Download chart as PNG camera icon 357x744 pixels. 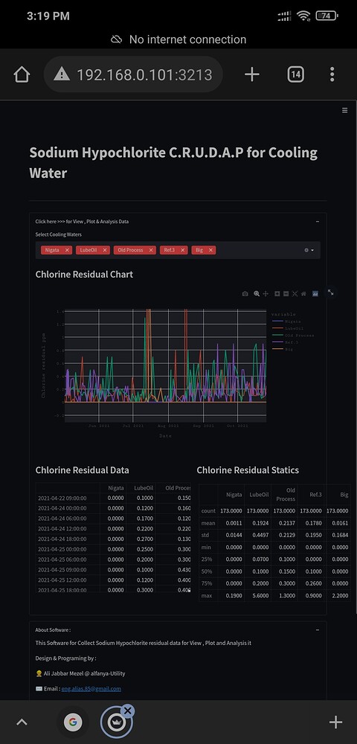pos(245,294)
